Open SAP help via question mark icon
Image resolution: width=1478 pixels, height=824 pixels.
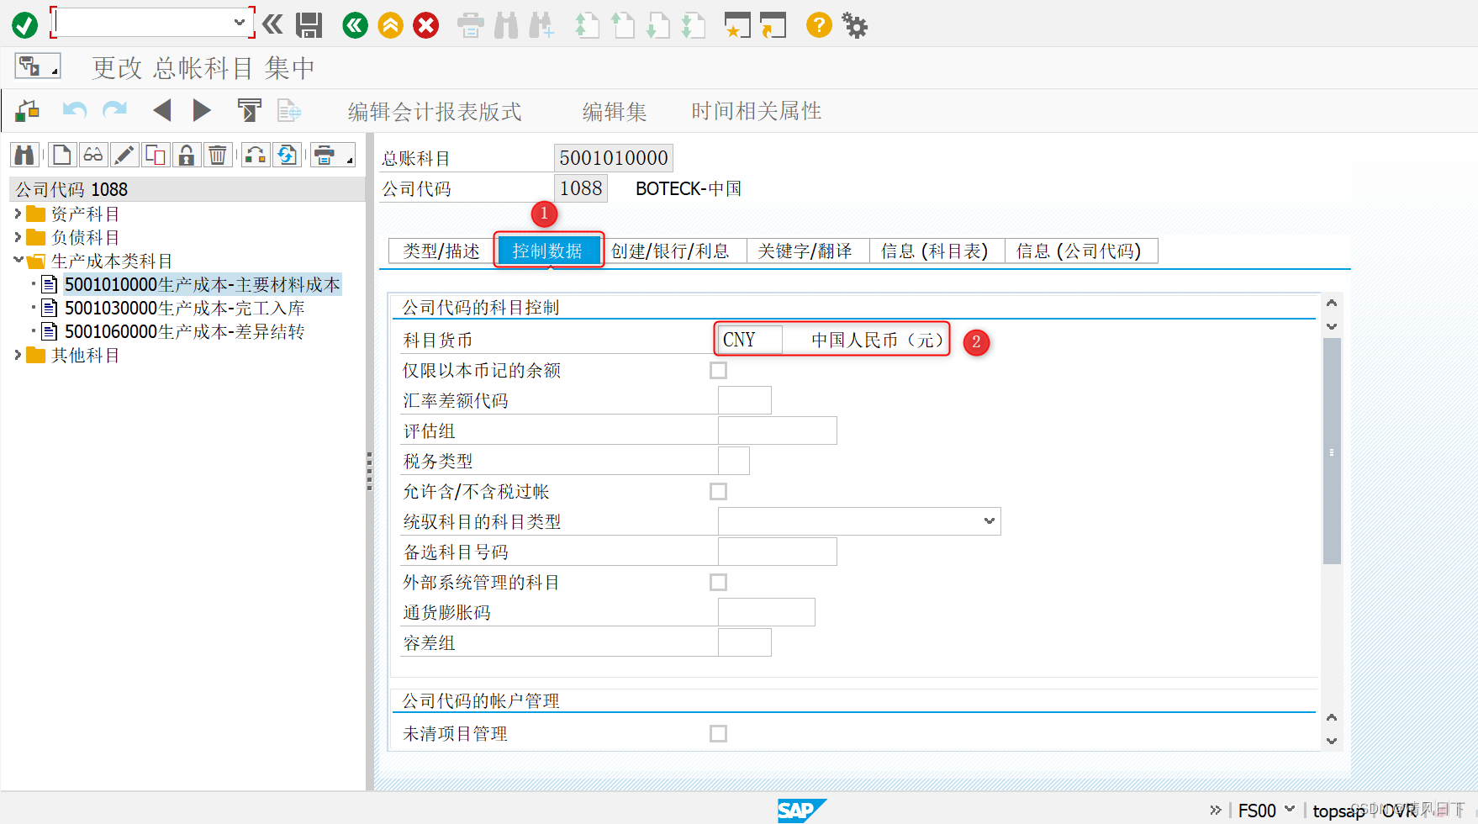818,24
